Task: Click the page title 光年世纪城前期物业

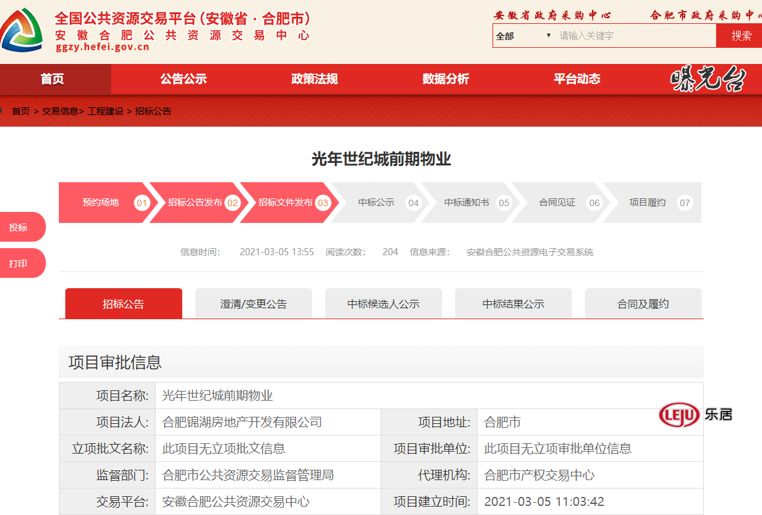Action: (381, 159)
